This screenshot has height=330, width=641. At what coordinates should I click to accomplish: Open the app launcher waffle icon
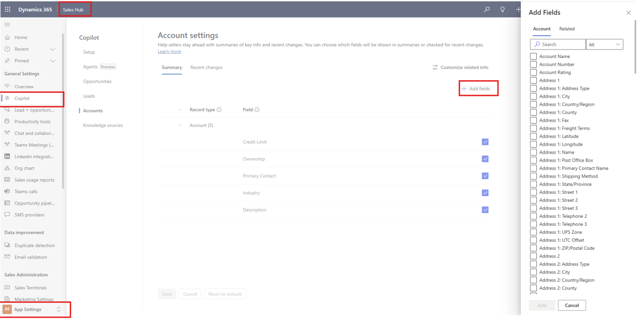[x=7, y=10]
